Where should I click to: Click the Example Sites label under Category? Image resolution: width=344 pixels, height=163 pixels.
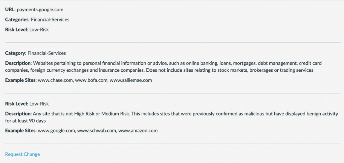coord(20,80)
